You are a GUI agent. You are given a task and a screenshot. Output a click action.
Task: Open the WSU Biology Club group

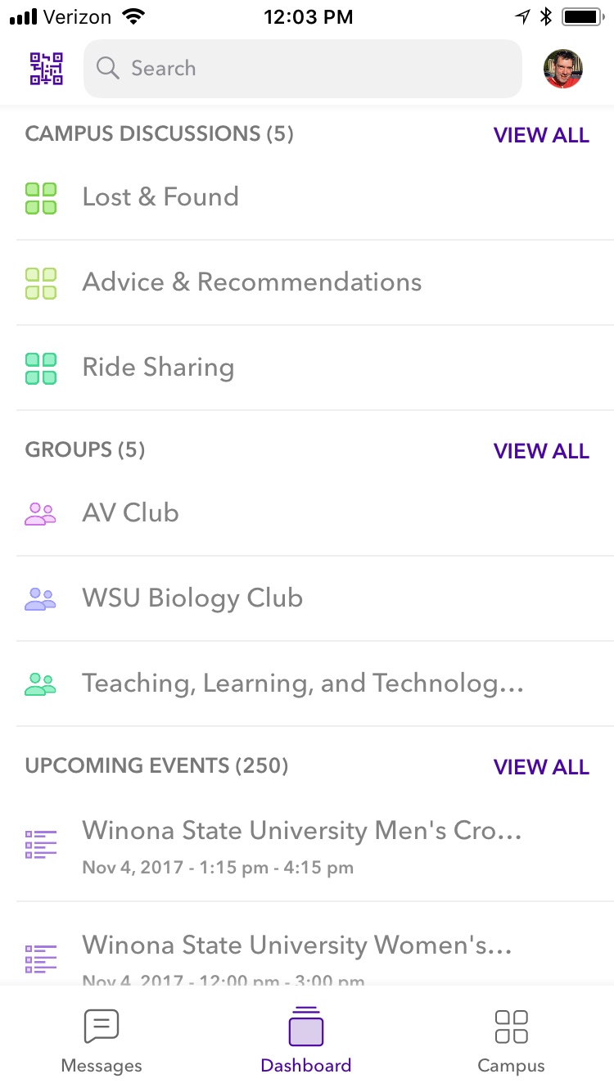[192, 598]
